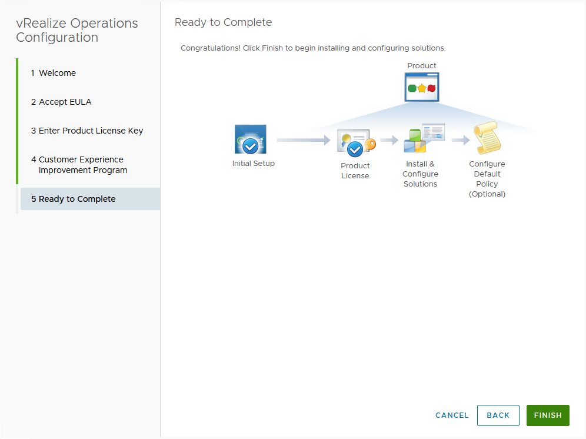Click the vRealize Operations Configuration title
This screenshot has width=586, height=439.
point(77,31)
